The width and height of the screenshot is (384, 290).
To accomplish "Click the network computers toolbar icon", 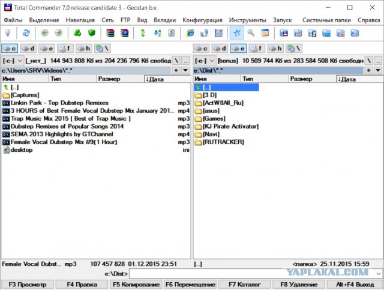I will pyautogui.click(x=204, y=33).
